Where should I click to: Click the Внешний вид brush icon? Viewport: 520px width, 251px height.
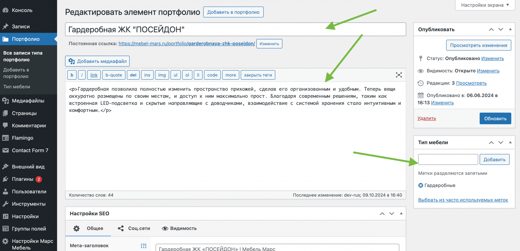(x=5, y=167)
